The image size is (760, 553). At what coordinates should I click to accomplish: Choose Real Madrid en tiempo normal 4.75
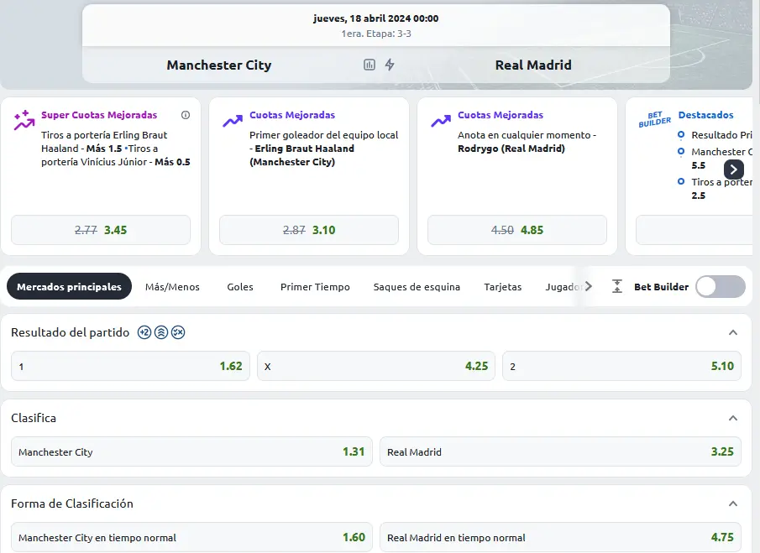[560, 537]
